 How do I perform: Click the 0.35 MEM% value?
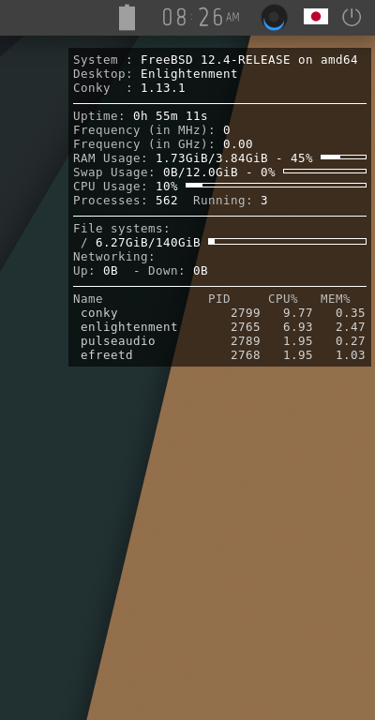(351, 313)
